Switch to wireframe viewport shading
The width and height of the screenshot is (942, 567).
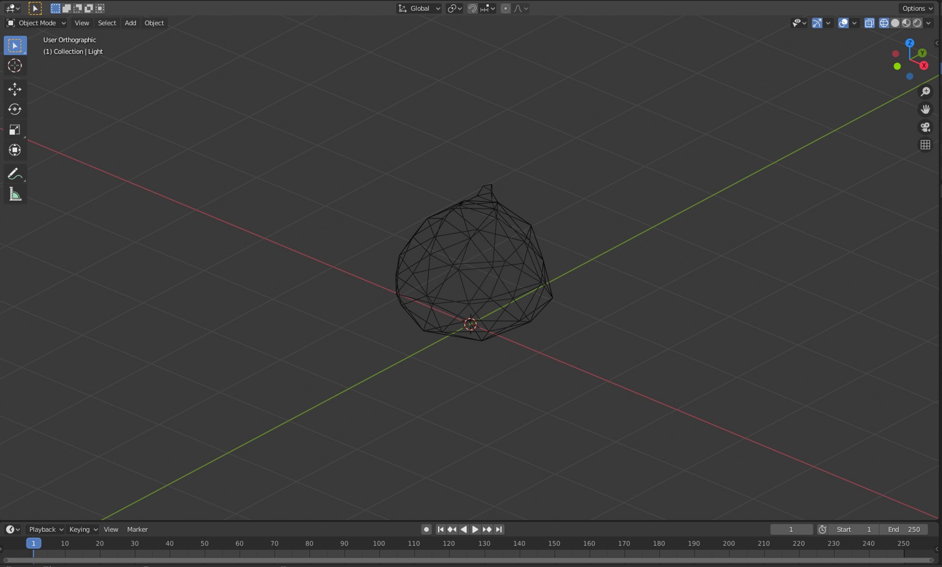(x=884, y=23)
